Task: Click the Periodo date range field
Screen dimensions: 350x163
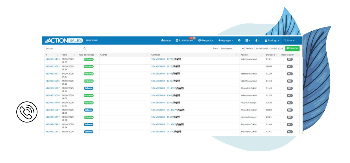Action: (269, 48)
